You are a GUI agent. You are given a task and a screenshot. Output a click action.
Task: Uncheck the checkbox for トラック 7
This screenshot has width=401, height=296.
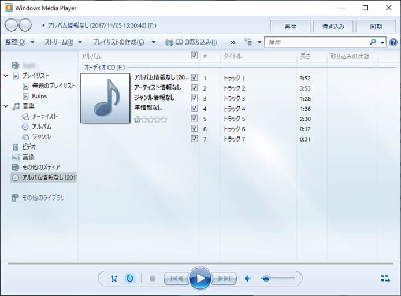point(194,139)
